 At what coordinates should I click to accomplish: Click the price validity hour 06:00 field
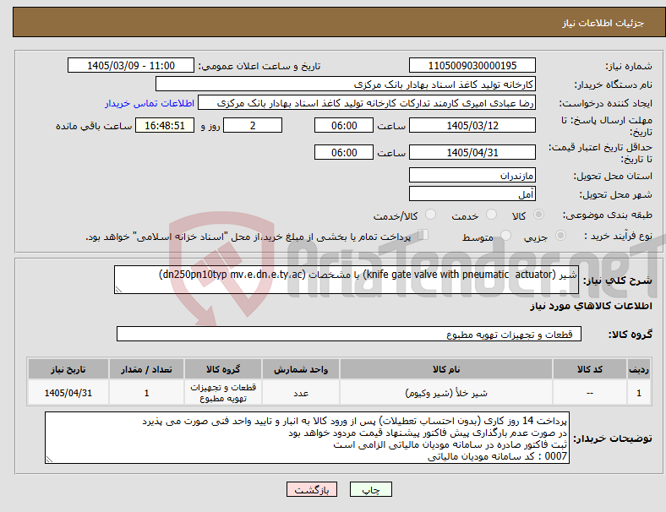[x=344, y=152]
